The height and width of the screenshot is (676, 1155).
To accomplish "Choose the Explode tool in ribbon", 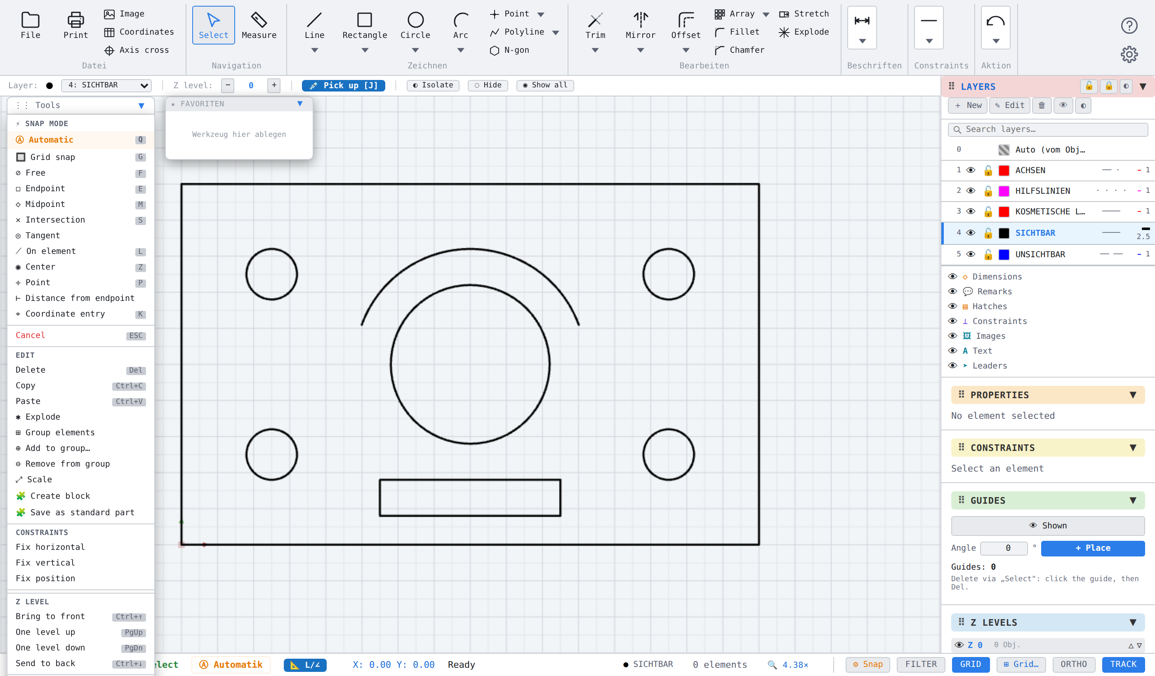I will click(804, 32).
